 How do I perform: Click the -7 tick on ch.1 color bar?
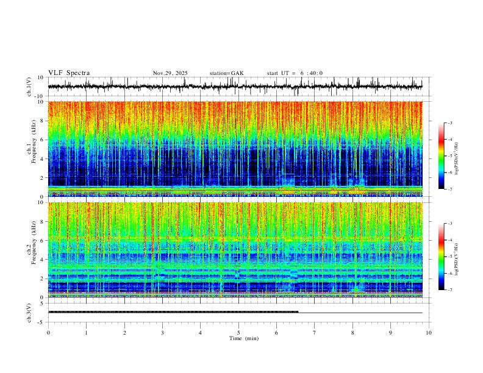point(449,189)
